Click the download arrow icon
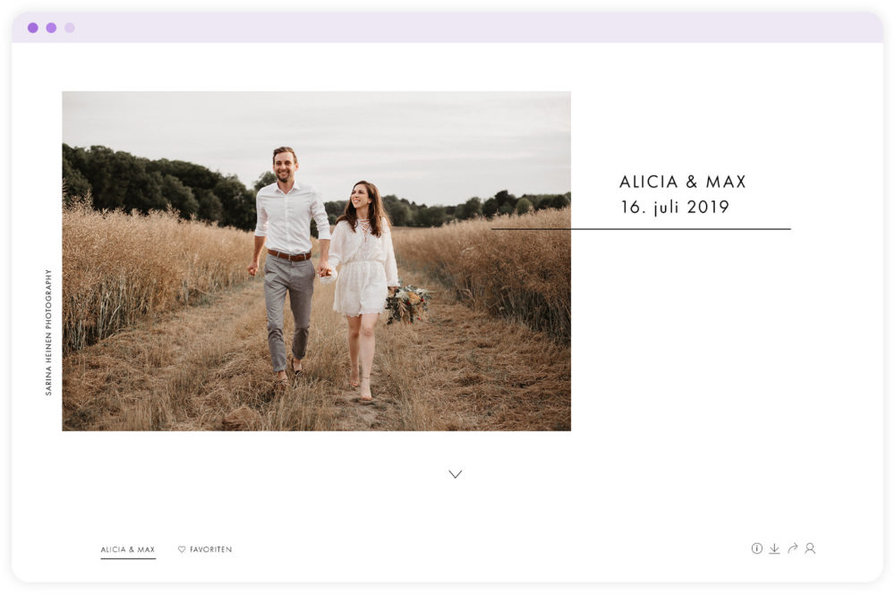This screenshot has width=895, height=594. click(774, 548)
